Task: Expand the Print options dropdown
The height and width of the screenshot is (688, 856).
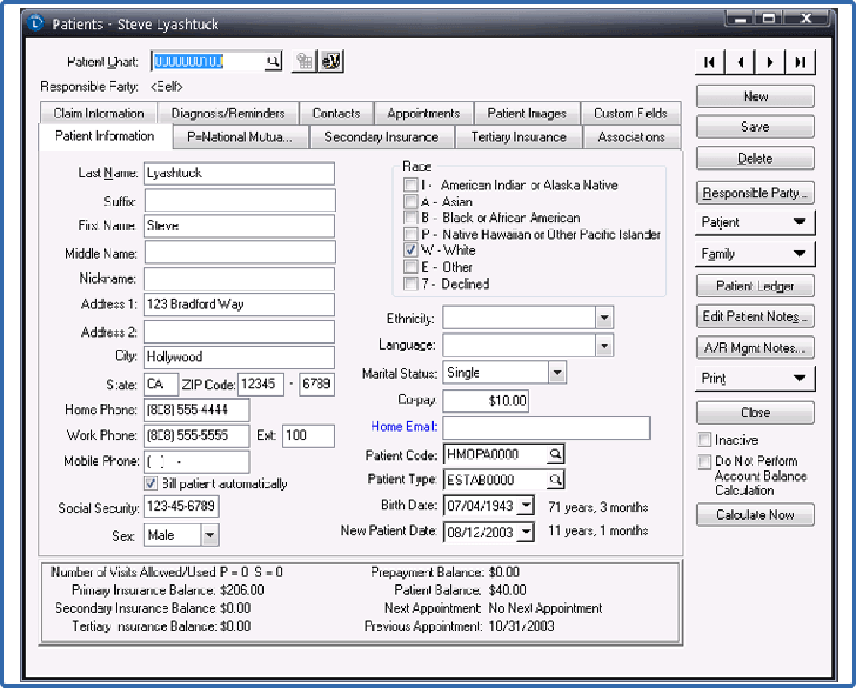Action: (802, 378)
